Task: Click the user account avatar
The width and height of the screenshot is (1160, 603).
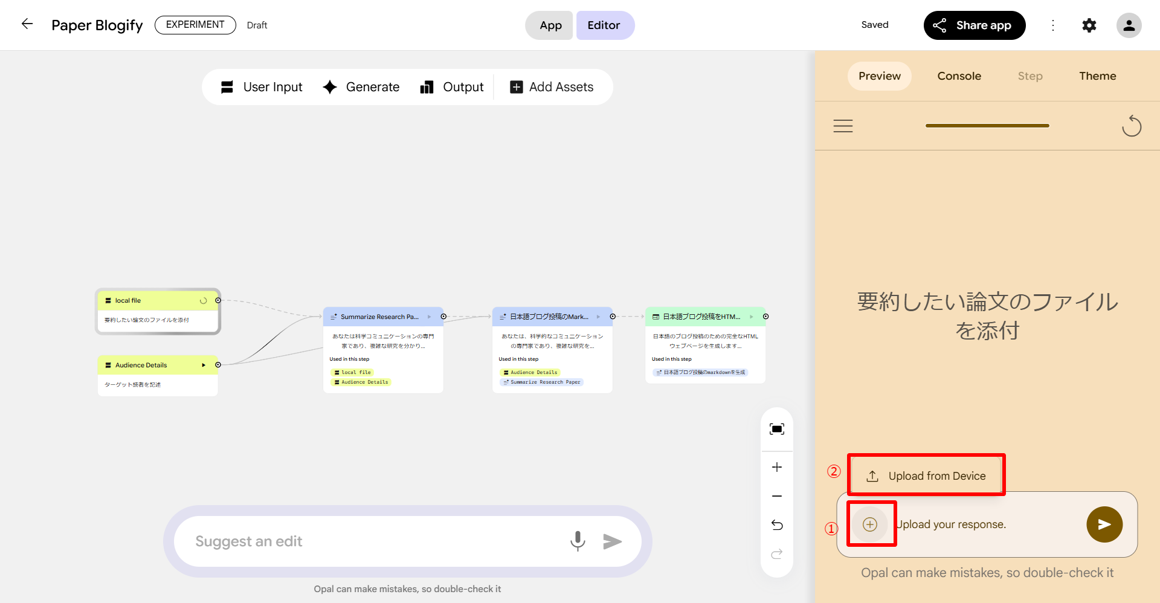Action: click(x=1128, y=25)
